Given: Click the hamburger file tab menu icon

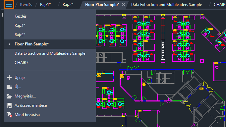Looking at the screenshot, I should click(x=9, y=4).
